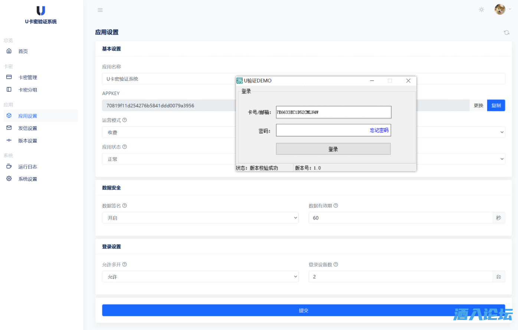
Task: Click the hamburger menu collapse icon
Action: point(100,10)
